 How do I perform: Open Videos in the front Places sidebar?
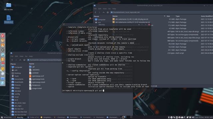(16, 88)
